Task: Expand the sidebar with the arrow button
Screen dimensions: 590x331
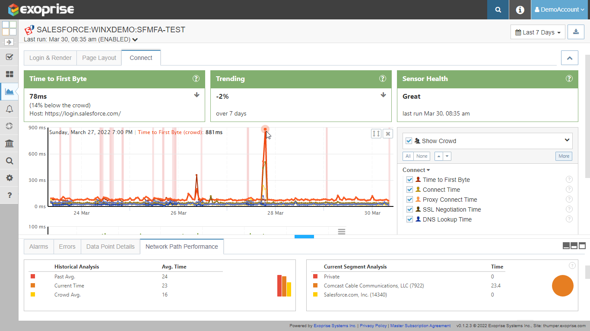Action: point(9,42)
